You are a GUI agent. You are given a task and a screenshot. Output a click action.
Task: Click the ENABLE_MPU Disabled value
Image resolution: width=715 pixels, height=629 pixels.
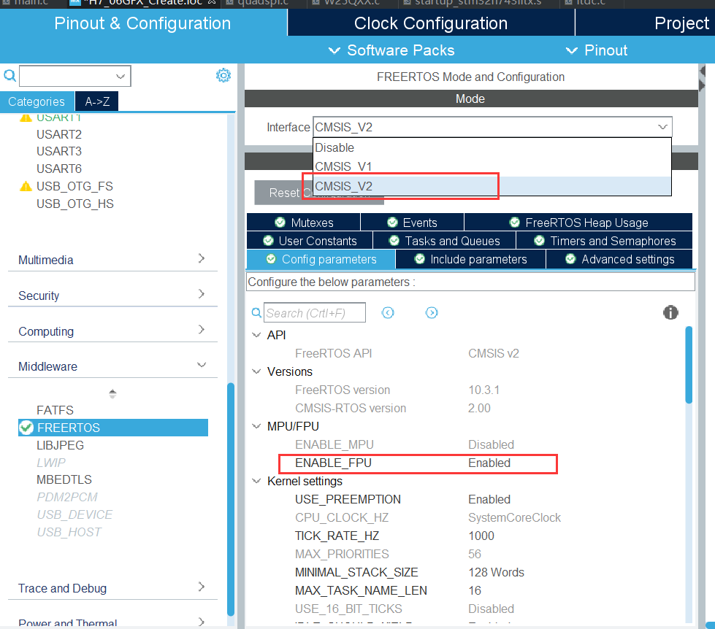(x=491, y=444)
